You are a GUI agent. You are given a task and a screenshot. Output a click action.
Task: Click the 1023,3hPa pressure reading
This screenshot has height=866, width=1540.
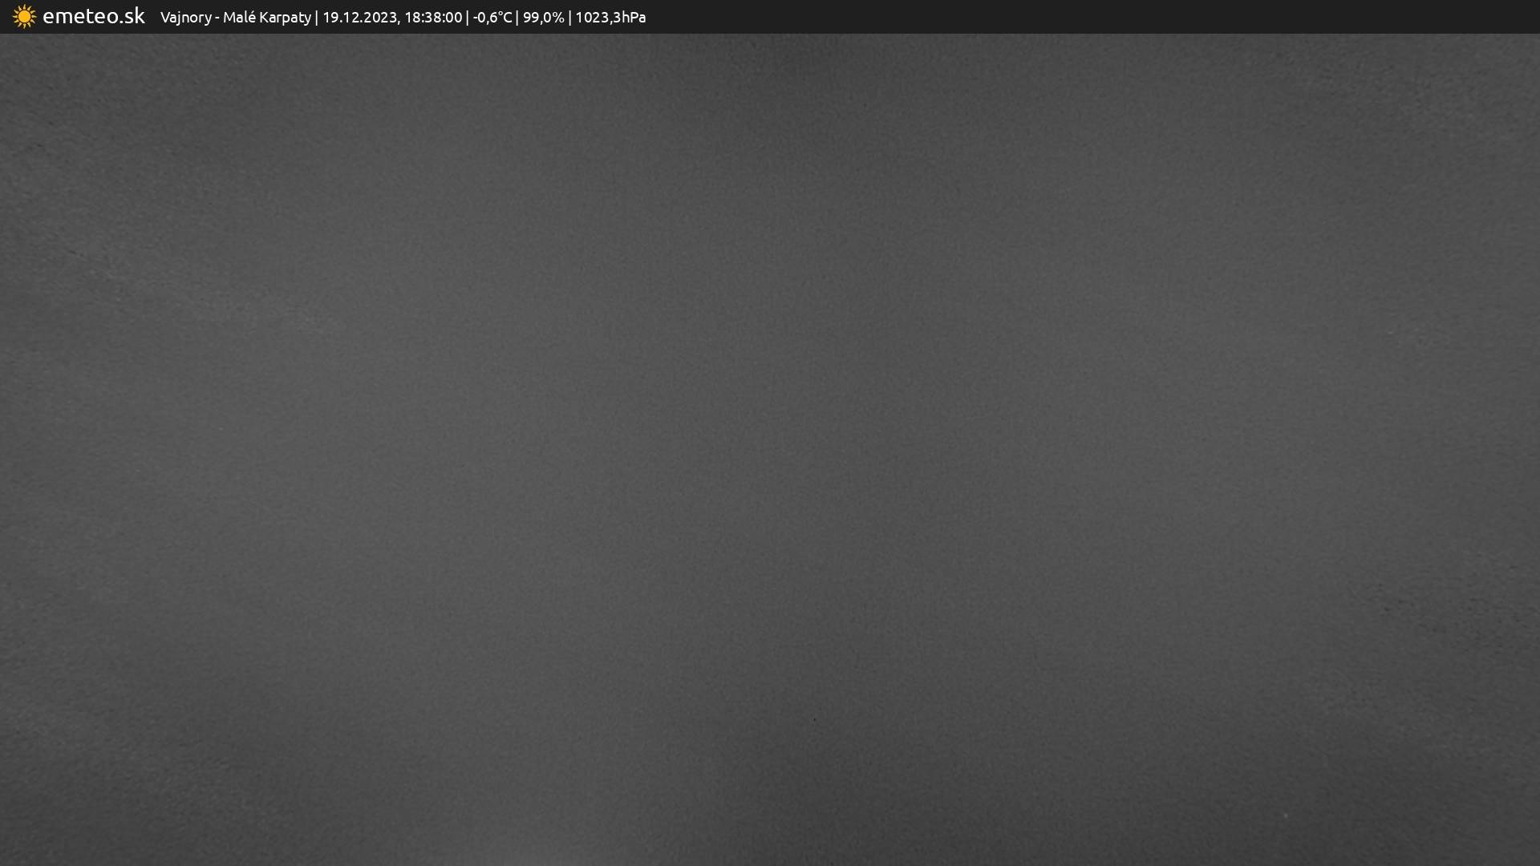[610, 18]
